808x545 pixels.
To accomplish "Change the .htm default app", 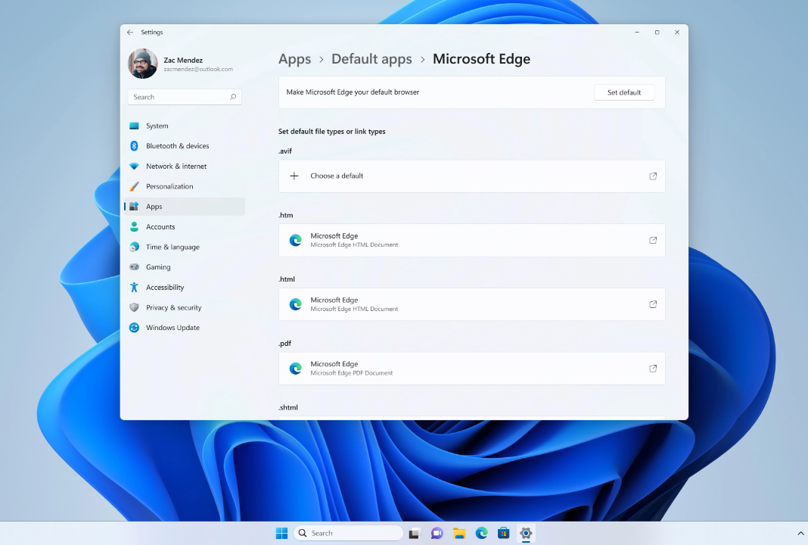I will click(472, 240).
